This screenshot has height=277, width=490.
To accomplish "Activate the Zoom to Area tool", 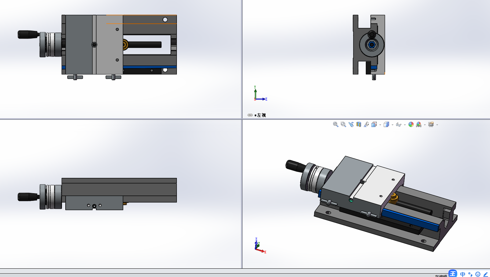I will (x=343, y=124).
